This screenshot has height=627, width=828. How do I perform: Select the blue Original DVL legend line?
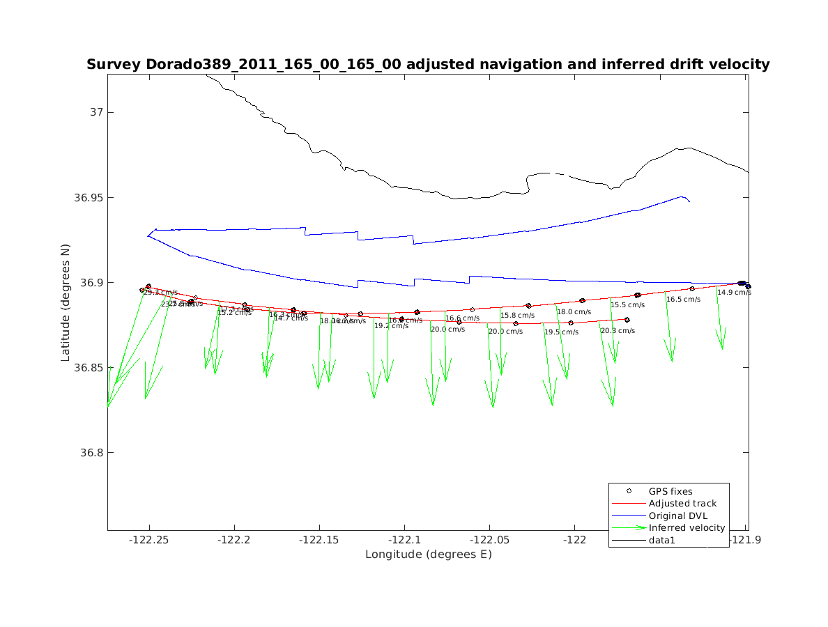[629, 516]
